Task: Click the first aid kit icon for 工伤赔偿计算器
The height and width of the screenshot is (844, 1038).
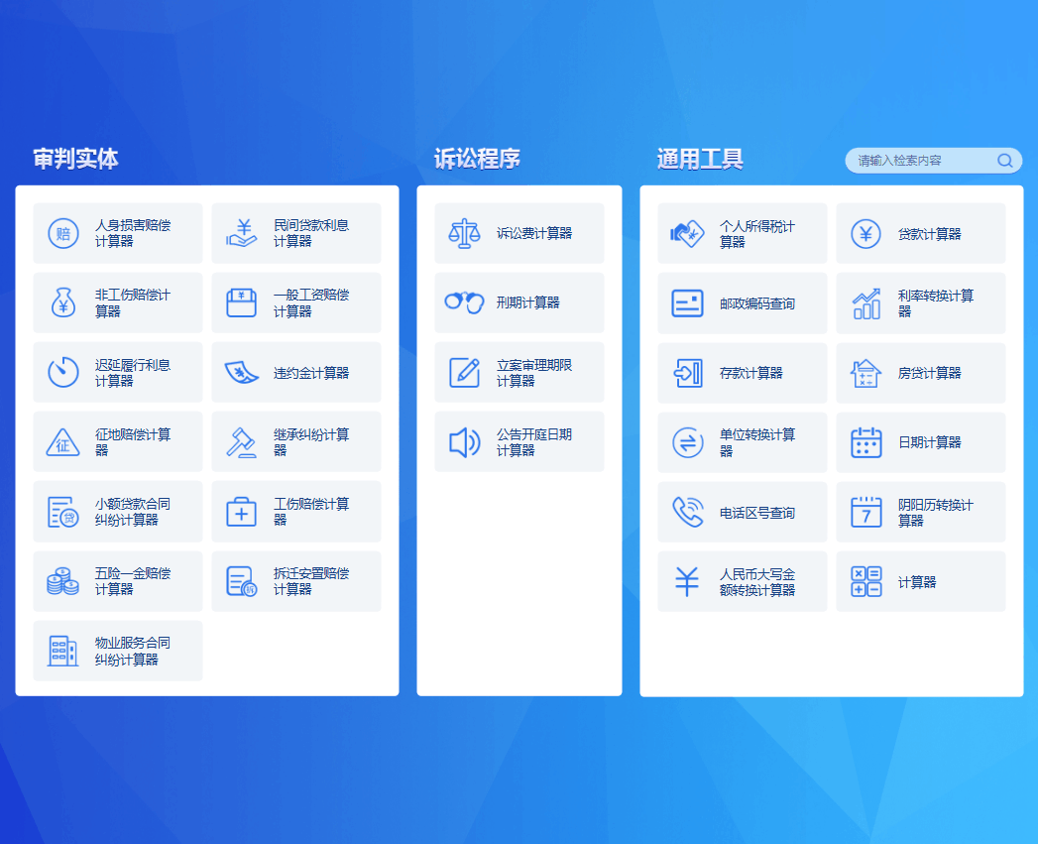Action: tap(241, 512)
